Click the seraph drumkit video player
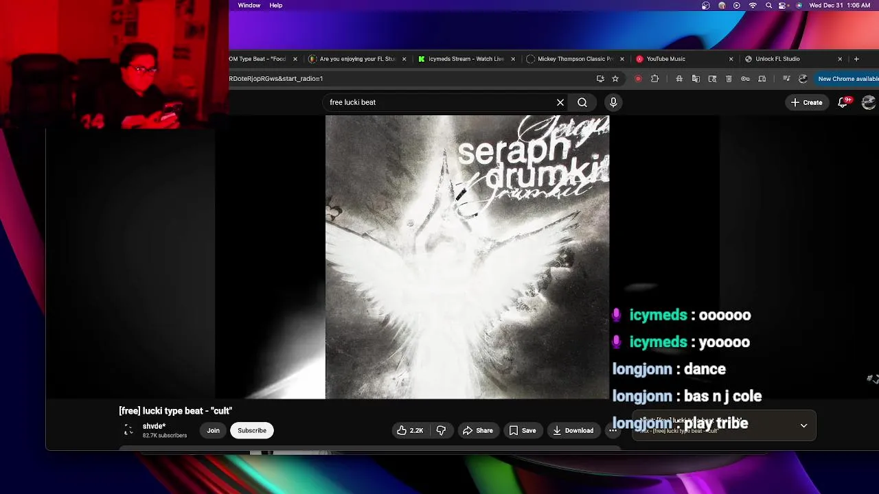The height and width of the screenshot is (494, 879). click(467, 257)
